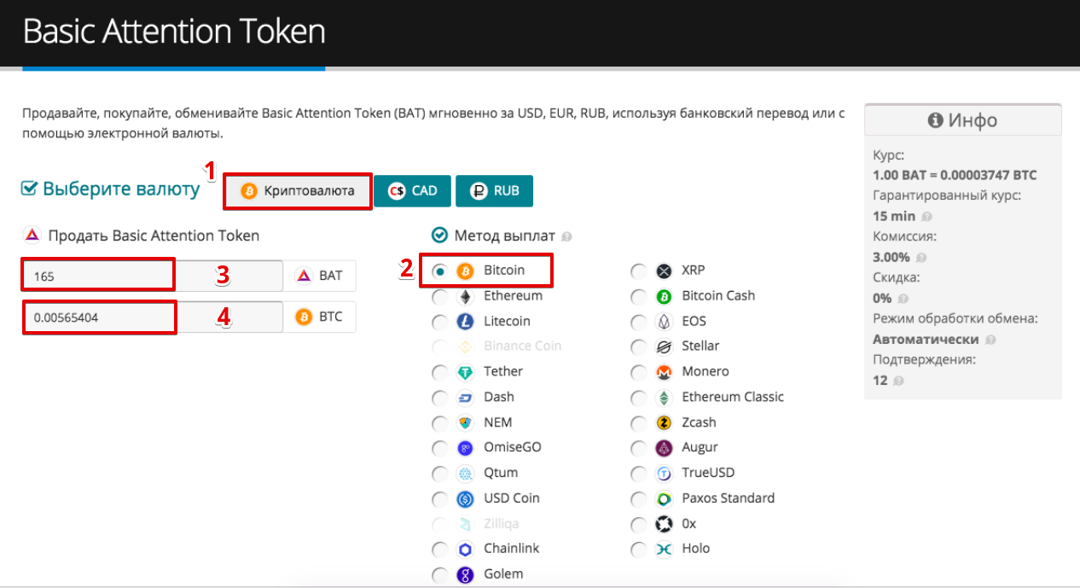Click the OmiseGO purple icon
Screen dimensions: 1080x588
465,448
